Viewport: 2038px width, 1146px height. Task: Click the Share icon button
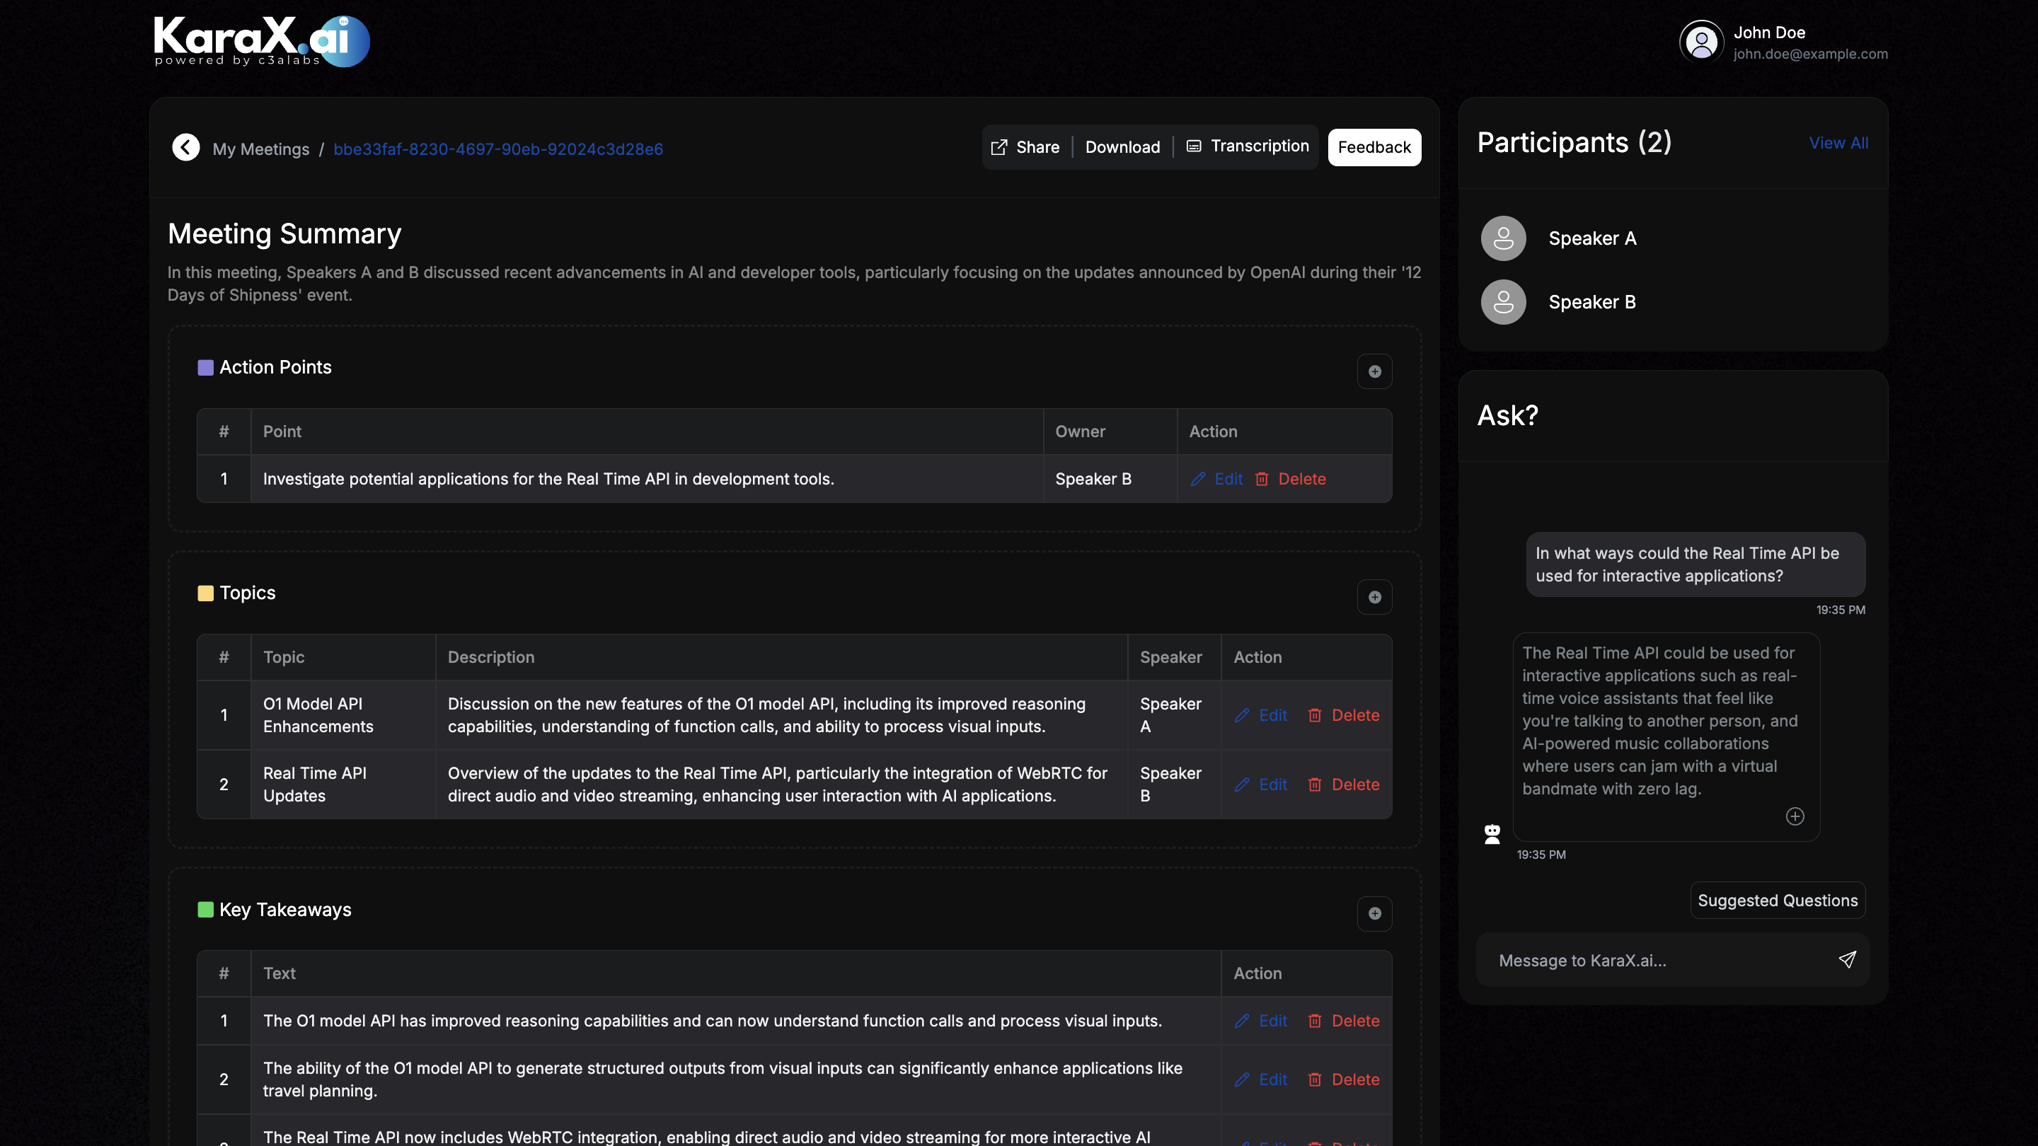tap(999, 147)
